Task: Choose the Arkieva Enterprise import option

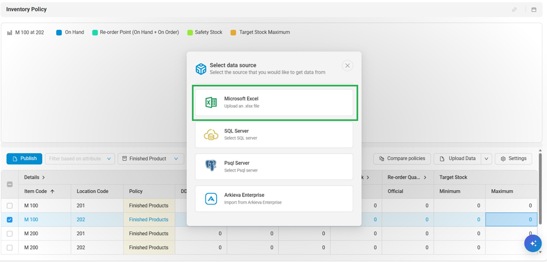Action: (274, 199)
